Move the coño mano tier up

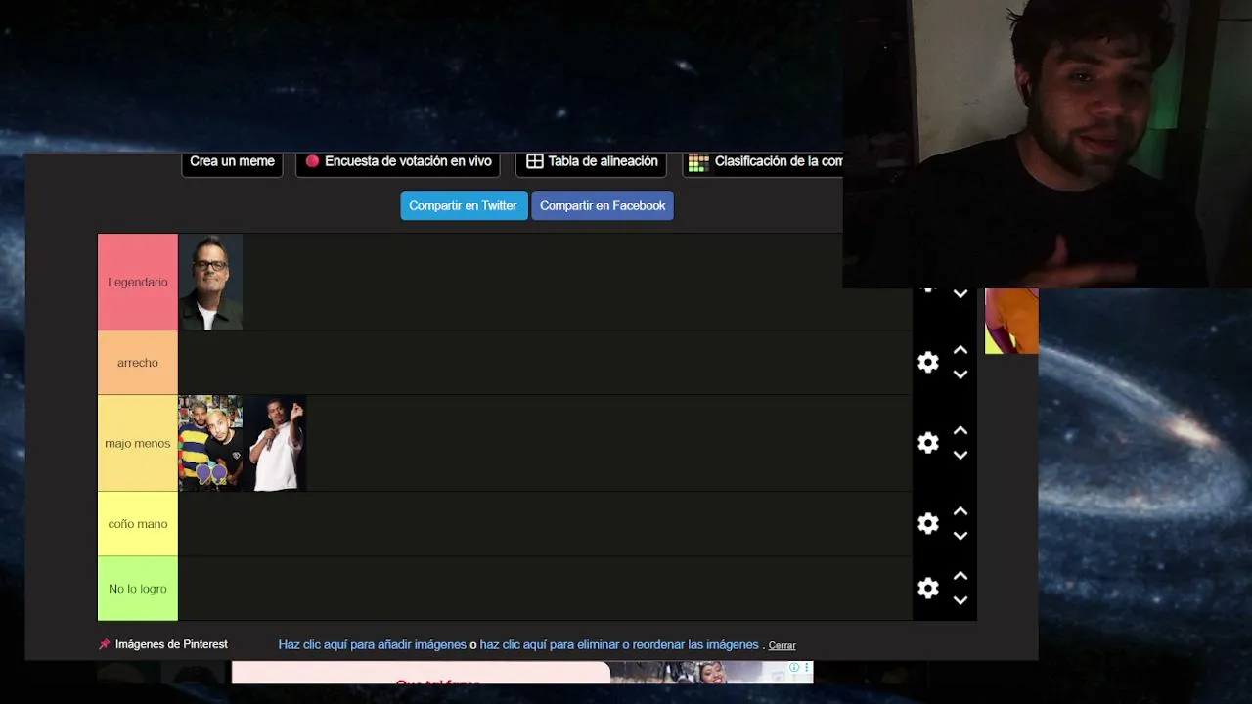tap(961, 511)
